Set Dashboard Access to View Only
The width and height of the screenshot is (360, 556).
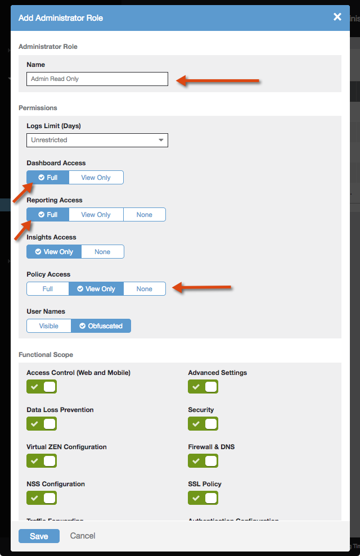coord(96,178)
